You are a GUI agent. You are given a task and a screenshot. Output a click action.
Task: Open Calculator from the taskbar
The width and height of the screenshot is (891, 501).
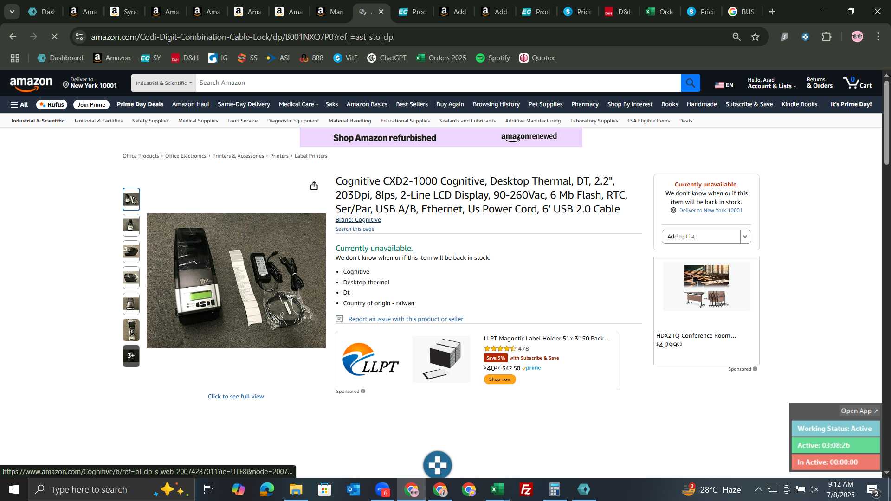555,489
